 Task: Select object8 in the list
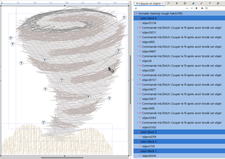[x=179, y=61]
